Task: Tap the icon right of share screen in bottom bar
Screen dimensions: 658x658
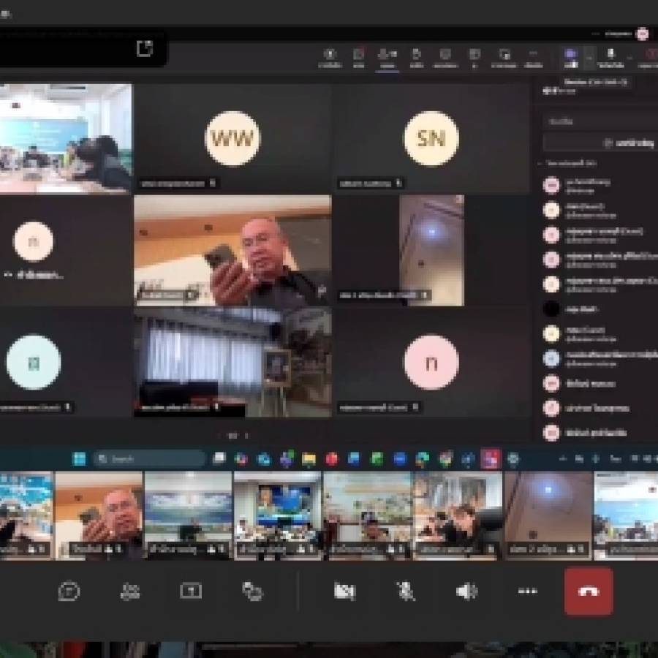Action: tap(252, 591)
